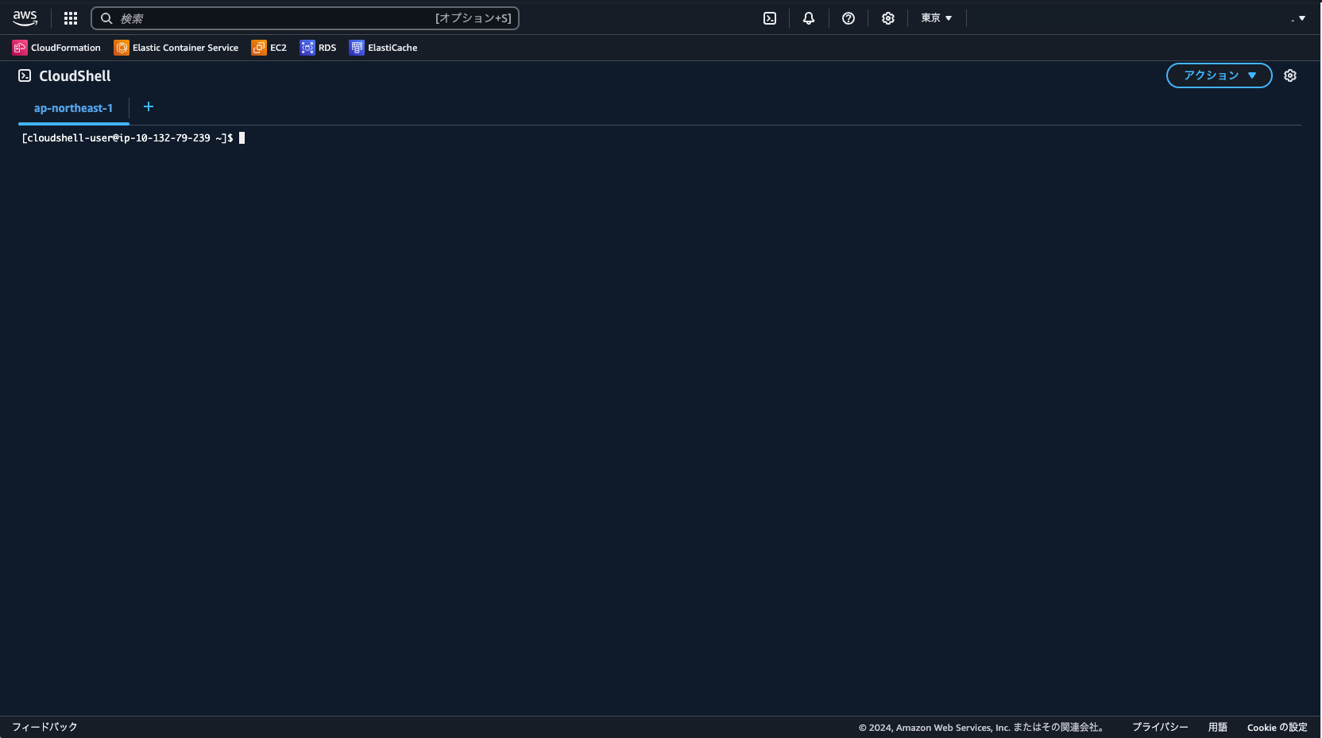
Task: Open CloudFormation favorite icon
Action: [x=20, y=48]
